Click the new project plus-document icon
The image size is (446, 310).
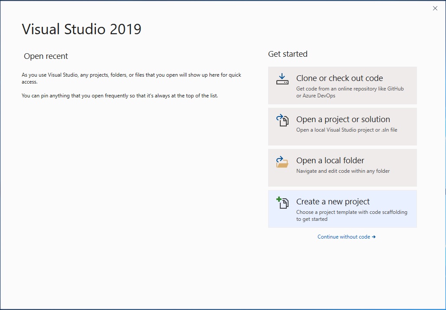(x=282, y=203)
